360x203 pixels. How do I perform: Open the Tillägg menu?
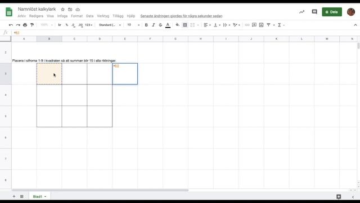pyautogui.click(x=118, y=16)
